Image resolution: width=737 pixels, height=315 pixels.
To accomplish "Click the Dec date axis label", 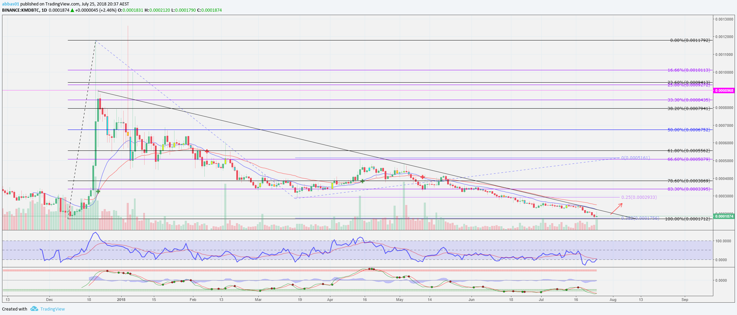I will click(49, 300).
